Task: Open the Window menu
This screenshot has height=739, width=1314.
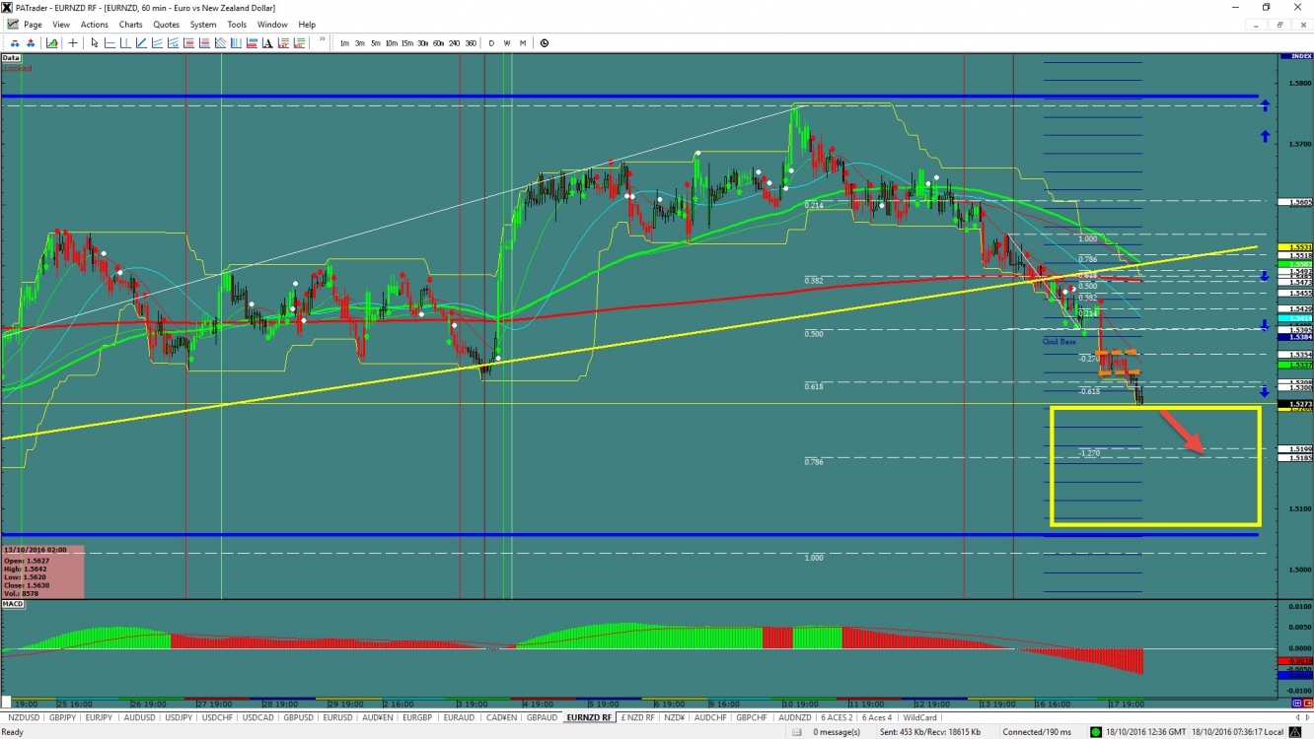Action: pyautogui.click(x=272, y=25)
